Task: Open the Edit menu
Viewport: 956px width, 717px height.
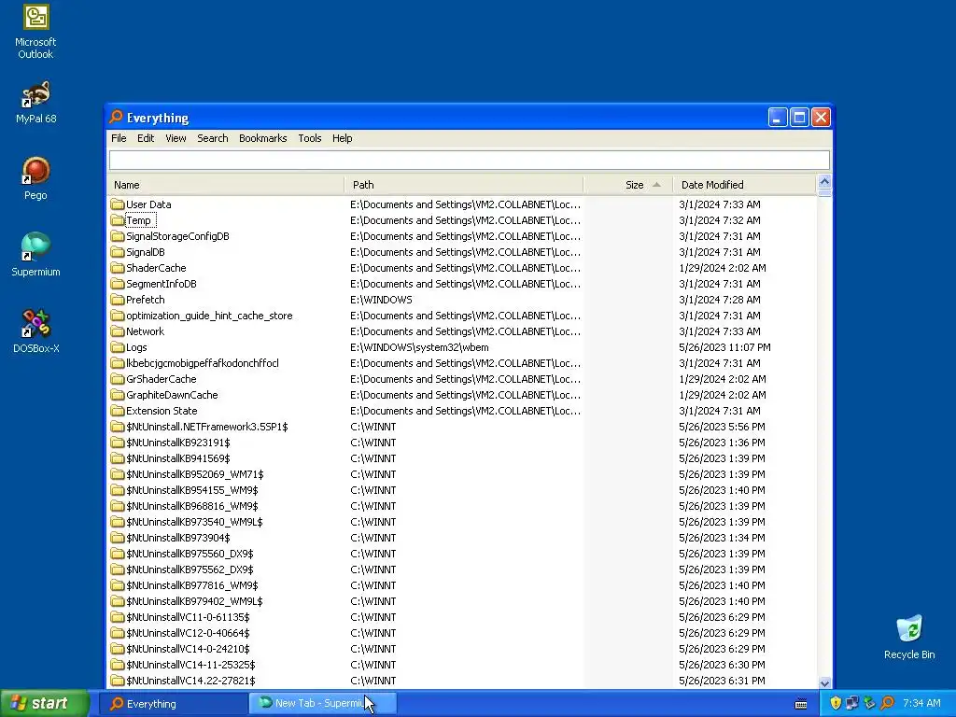Action: click(x=145, y=138)
